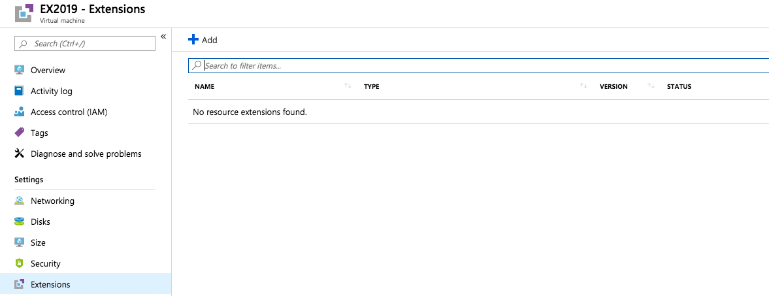Add a new extension
This screenshot has width=769, height=296.
click(x=203, y=40)
